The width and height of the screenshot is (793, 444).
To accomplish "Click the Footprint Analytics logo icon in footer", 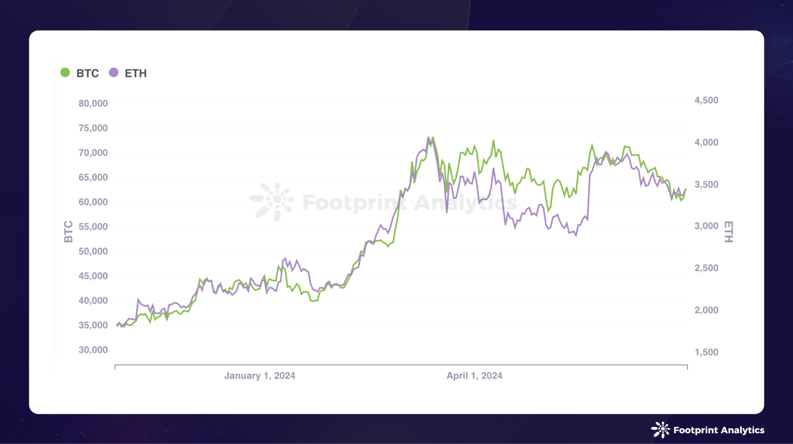I will click(660, 430).
